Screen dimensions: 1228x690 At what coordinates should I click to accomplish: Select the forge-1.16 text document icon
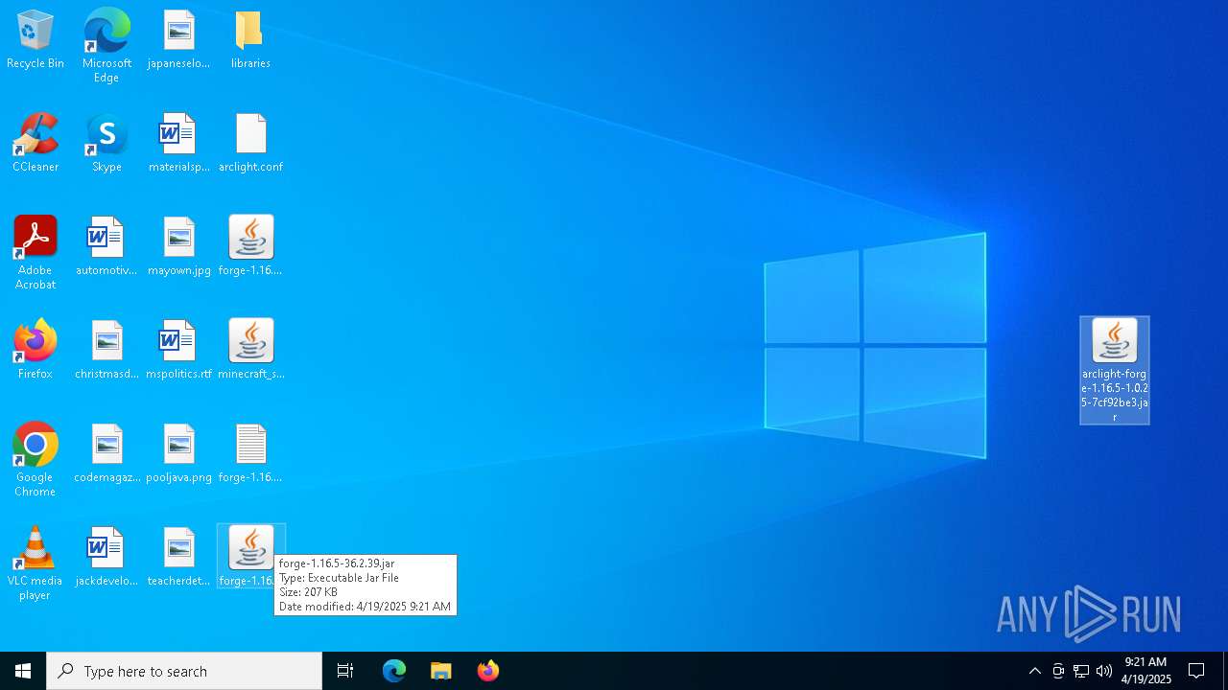point(250,454)
